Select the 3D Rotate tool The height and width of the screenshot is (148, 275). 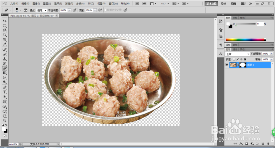pyautogui.click(x=5, y=107)
